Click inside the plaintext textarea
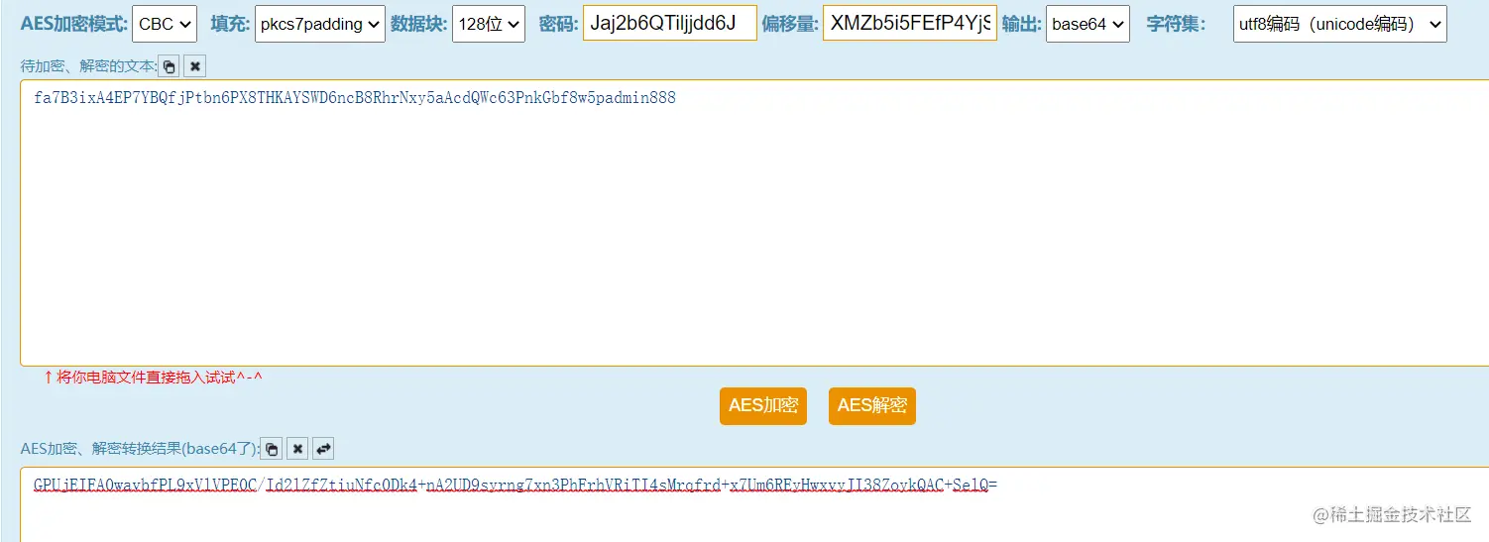 click(x=753, y=223)
